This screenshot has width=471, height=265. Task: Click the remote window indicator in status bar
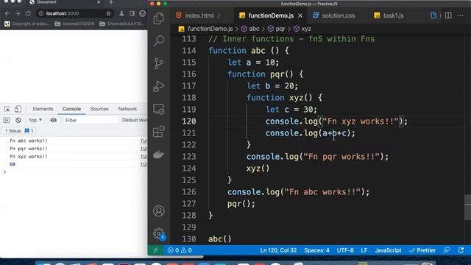(155, 250)
